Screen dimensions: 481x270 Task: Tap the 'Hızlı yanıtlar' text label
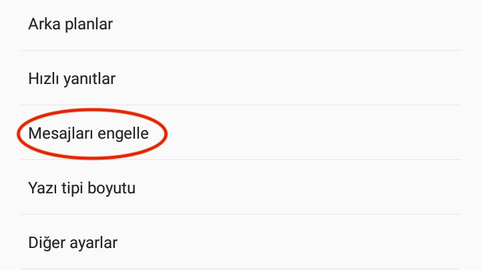tap(71, 79)
